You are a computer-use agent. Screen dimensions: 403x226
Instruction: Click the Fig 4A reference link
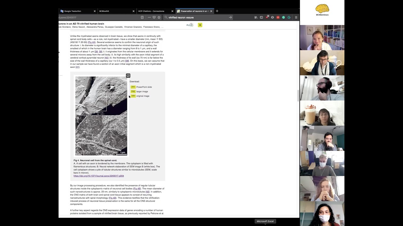click(x=91, y=42)
